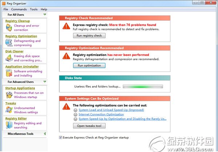The width and height of the screenshot is (218, 152).
Task: Click the Registry Check Recommended header
Action: point(115,18)
